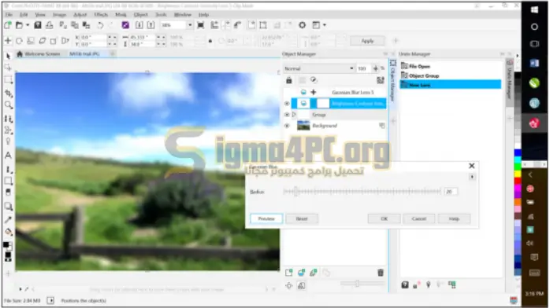Select the Pick tool in the toolbox
Image resolution: width=550 pixels, height=308 pixels.
coord(8,56)
